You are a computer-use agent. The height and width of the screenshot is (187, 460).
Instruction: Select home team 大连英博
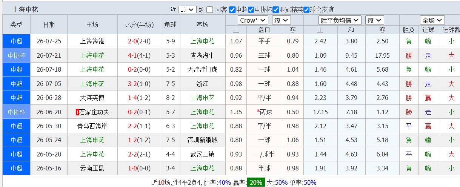point(92,98)
